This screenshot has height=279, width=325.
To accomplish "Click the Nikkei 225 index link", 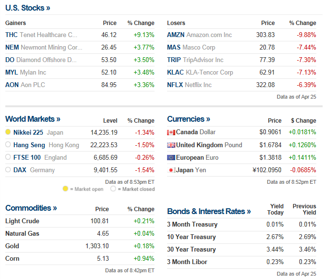I will pos(29,132).
